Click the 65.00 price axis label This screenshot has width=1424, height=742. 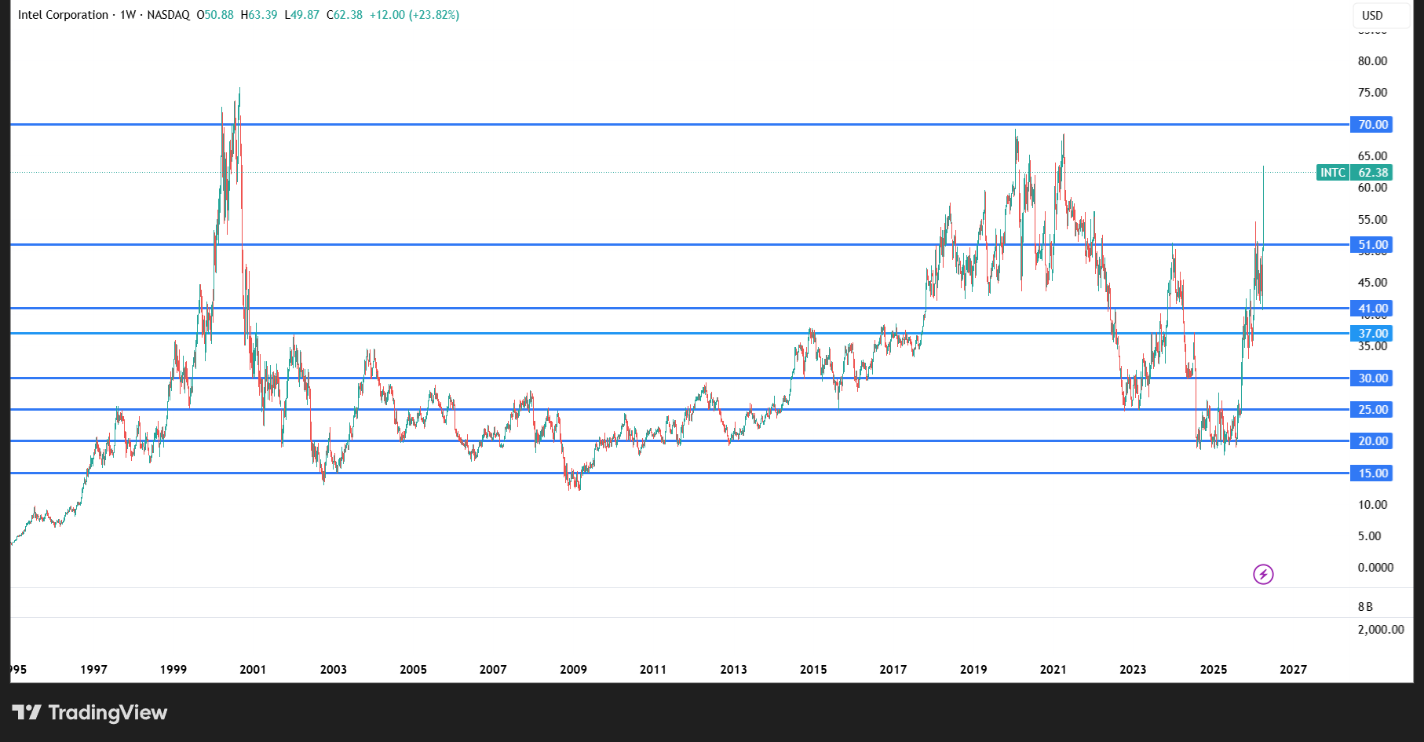click(x=1373, y=155)
